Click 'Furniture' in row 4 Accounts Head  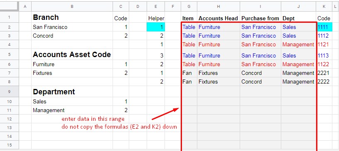pos(219,44)
